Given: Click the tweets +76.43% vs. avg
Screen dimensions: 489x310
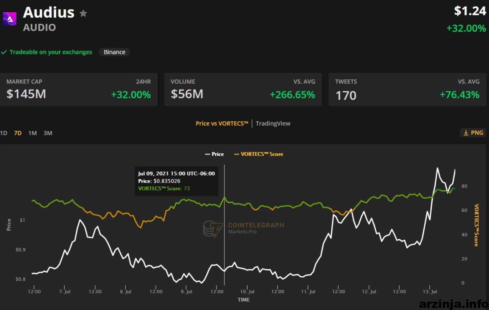Looking at the screenshot, I should (x=460, y=95).
